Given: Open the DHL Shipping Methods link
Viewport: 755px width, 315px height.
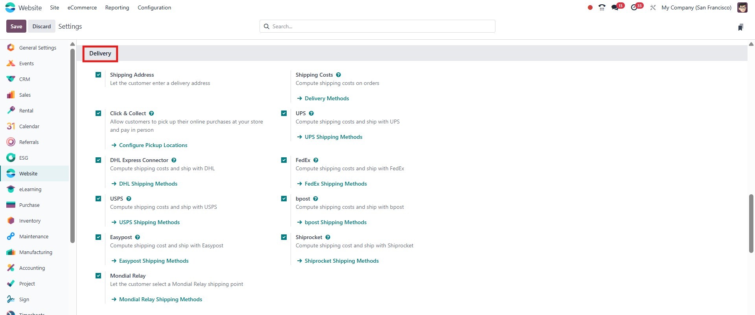Looking at the screenshot, I should [148, 184].
